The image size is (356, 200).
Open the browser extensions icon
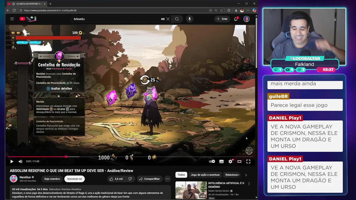(x=229, y=10)
